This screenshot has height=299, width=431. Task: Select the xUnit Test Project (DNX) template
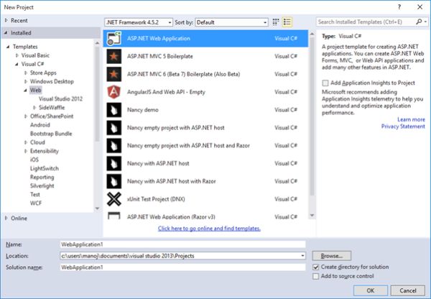click(206, 199)
